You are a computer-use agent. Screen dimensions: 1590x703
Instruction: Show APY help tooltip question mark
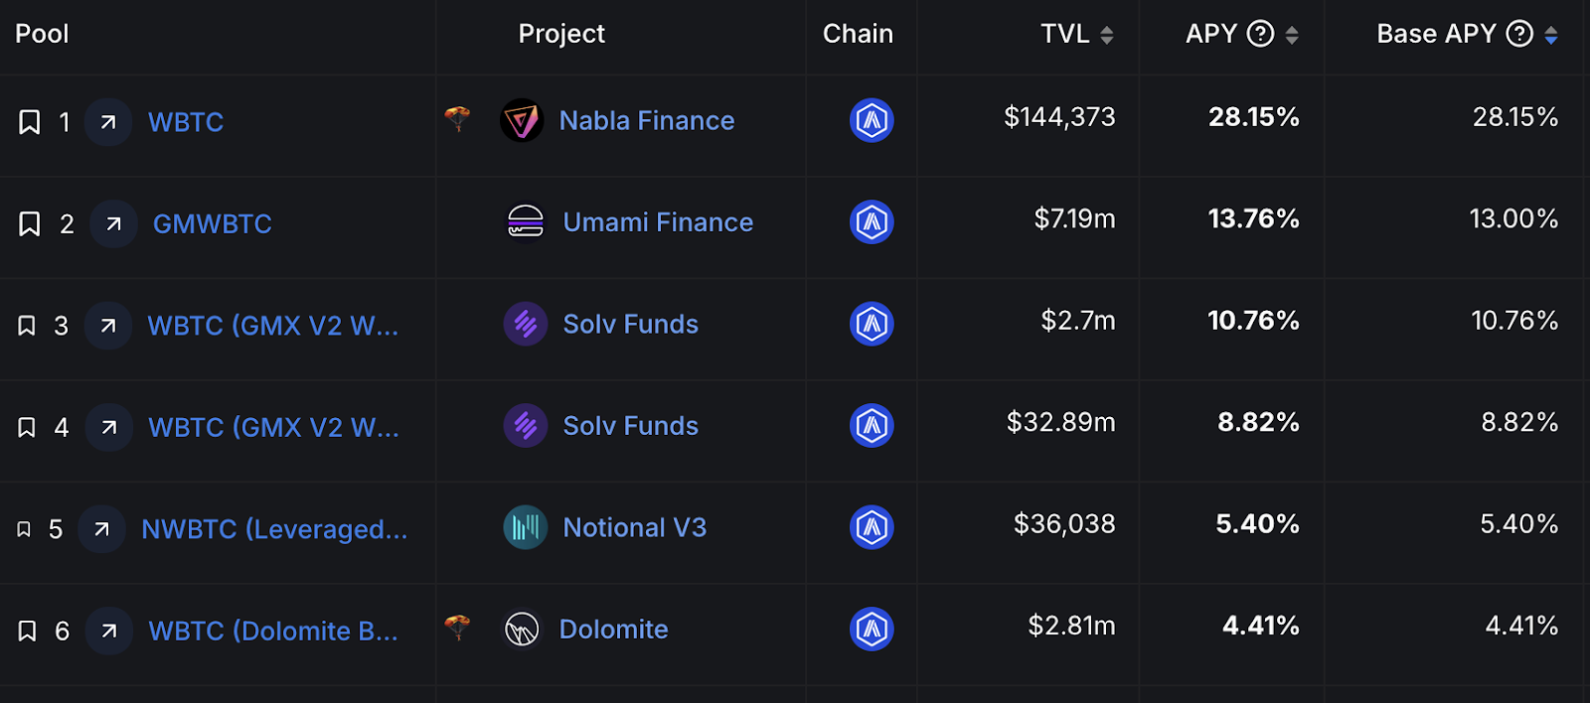(x=1260, y=34)
